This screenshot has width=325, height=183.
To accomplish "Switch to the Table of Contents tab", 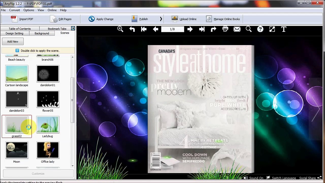I will click(x=20, y=29).
